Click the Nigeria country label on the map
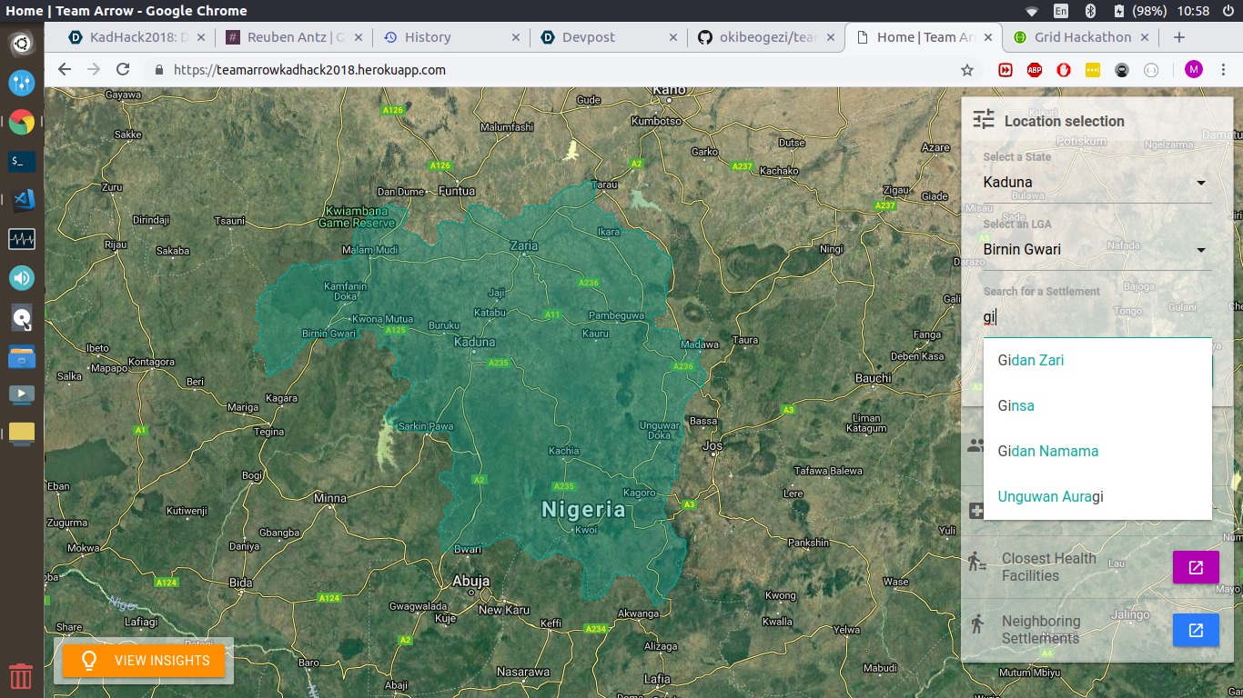 [583, 509]
